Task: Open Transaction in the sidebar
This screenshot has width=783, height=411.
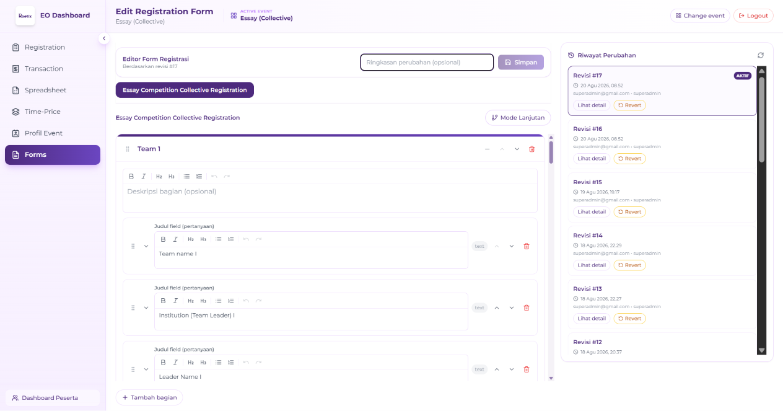Action: (x=53, y=69)
